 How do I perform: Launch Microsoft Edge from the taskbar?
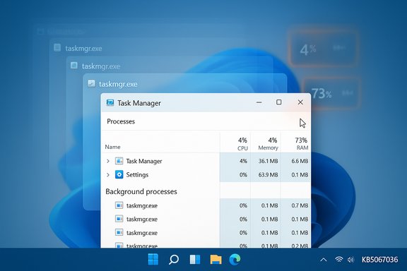click(235, 259)
